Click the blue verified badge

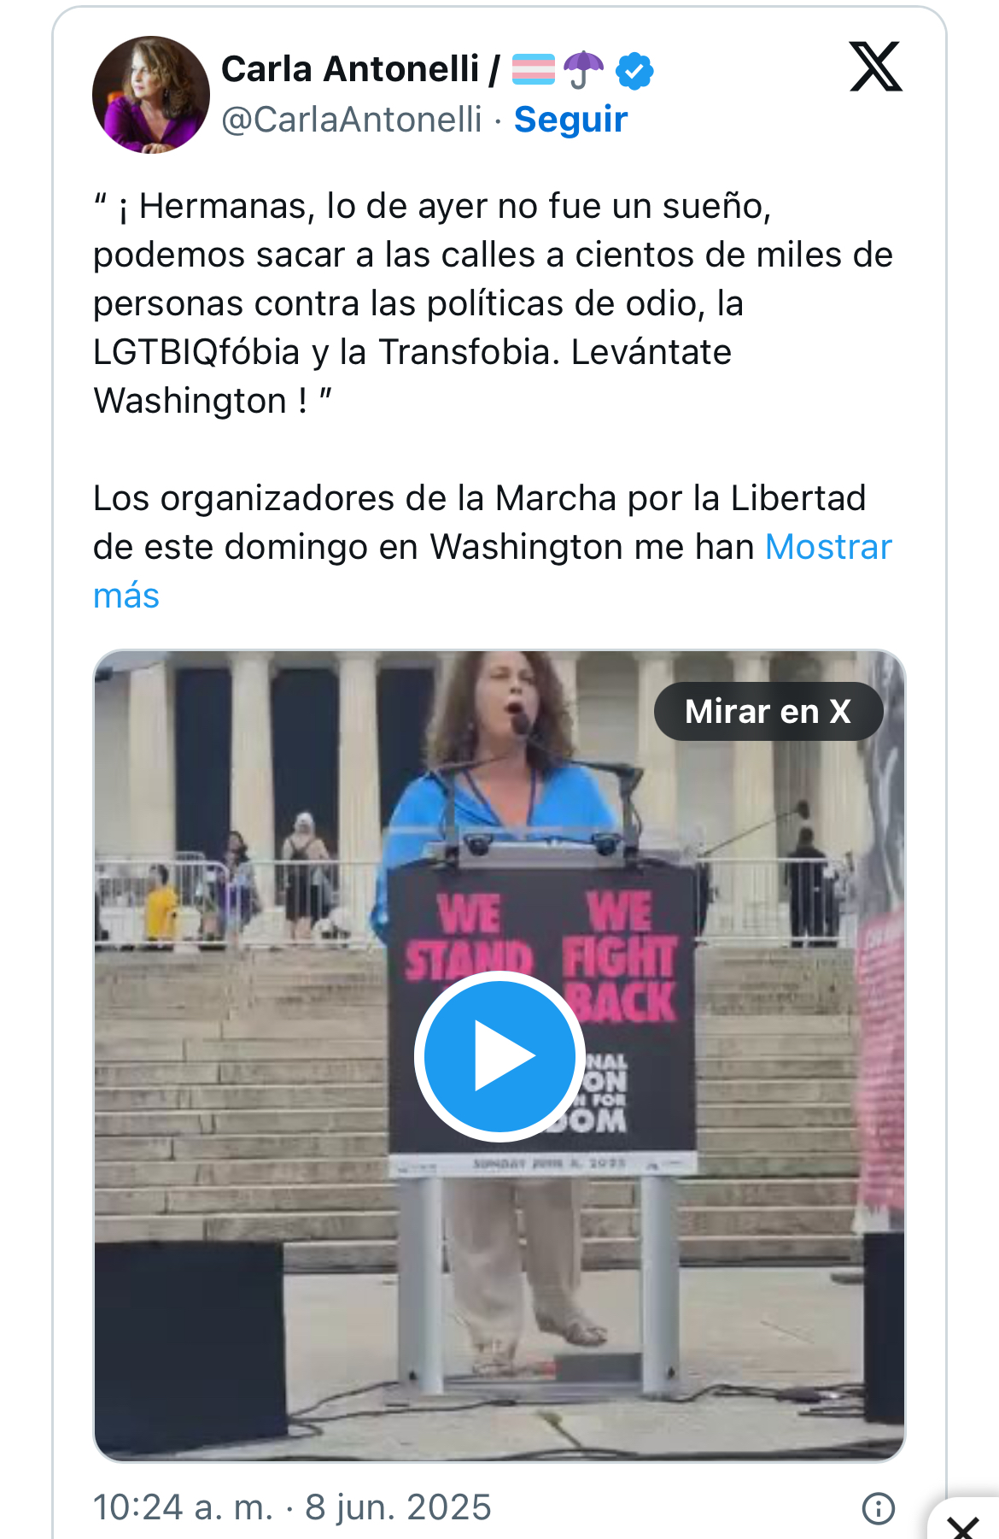pyautogui.click(x=634, y=71)
